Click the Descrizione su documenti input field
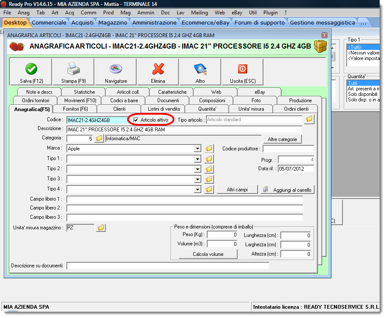 point(167,266)
